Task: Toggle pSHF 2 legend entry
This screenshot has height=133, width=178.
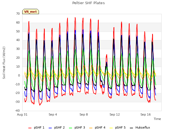Action: [x=57, y=127]
